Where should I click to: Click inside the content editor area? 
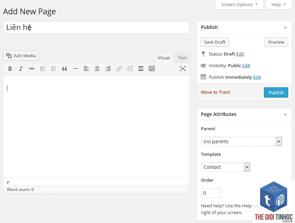[96, 127]
